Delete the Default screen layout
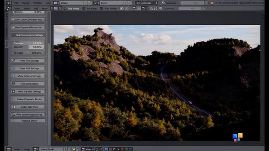Image resolution: width=269 pixels, height=151 pixels. point(90,3)
